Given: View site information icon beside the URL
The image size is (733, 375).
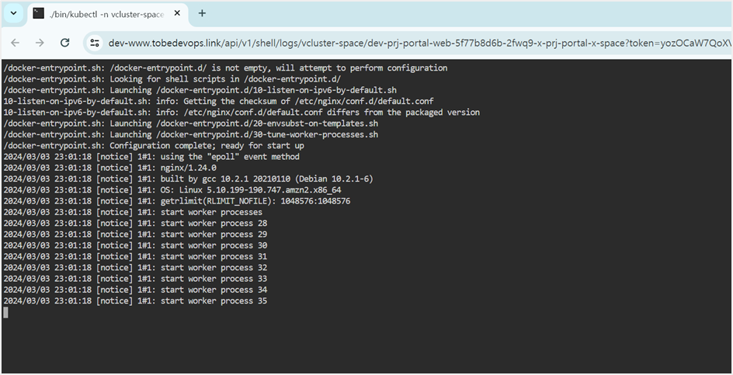Looking at the screenshot, I should tap(95, 43).
